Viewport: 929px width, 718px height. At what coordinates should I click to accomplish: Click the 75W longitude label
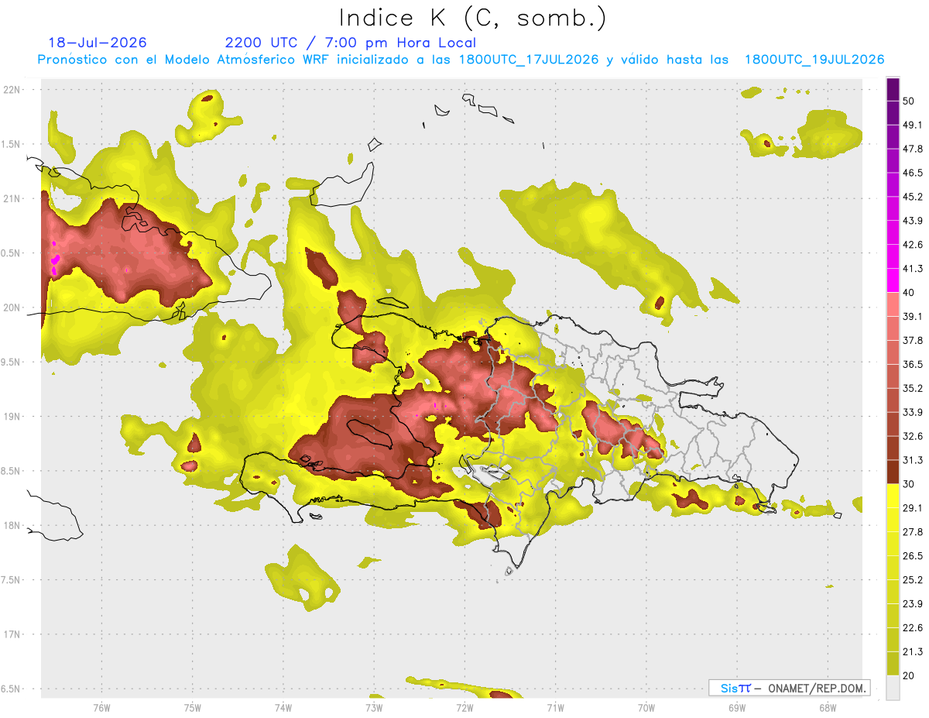192,708
